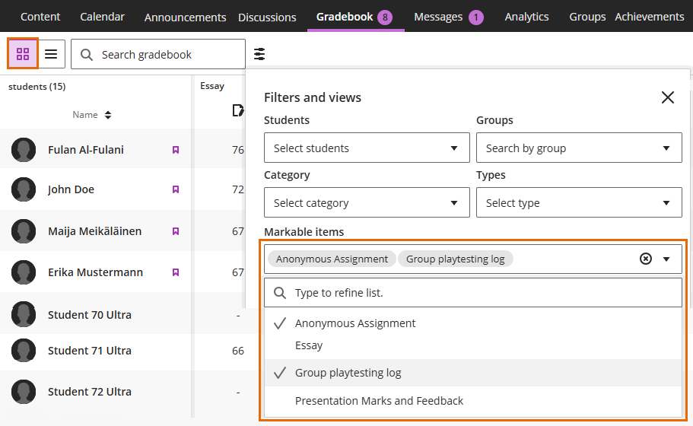Open the Achievements tab
This screenshot has height=426, width=693.
click(649, 17)
